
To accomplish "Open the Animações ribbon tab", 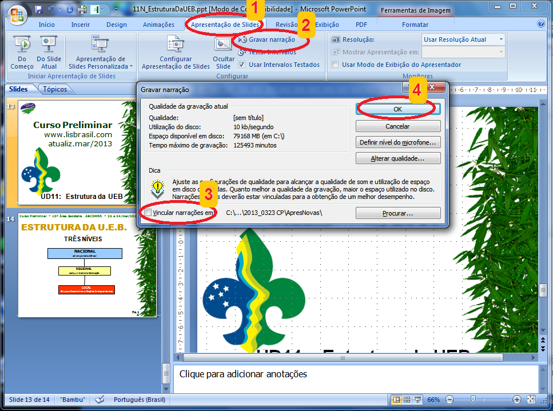I will 159,25.
